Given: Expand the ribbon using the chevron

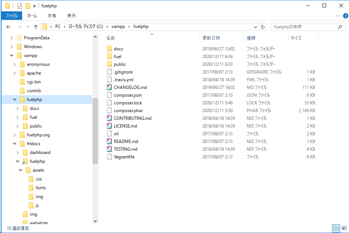Looking at the screenshot, I should click(x=337, y=16).
